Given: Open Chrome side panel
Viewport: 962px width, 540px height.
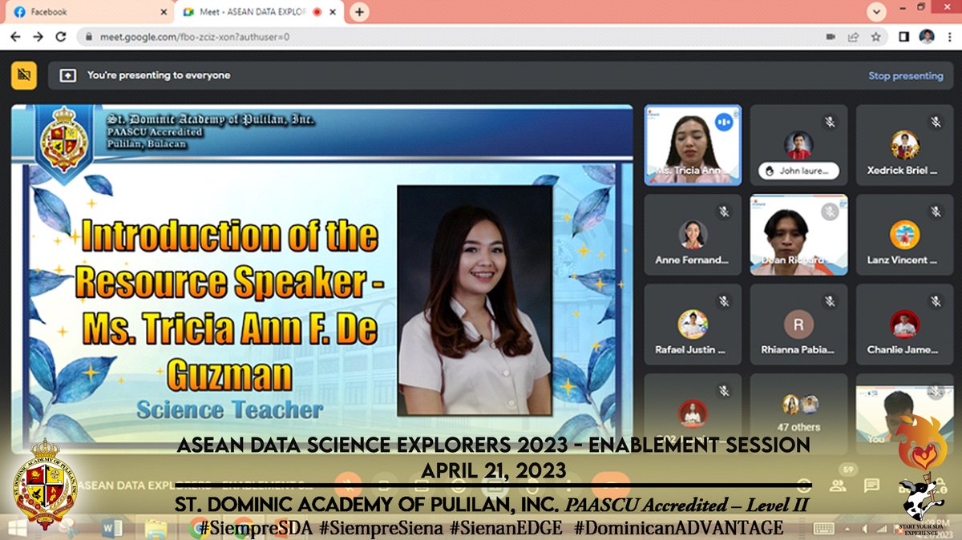Looking at the screenshot, I should click(x=903, y=37).
